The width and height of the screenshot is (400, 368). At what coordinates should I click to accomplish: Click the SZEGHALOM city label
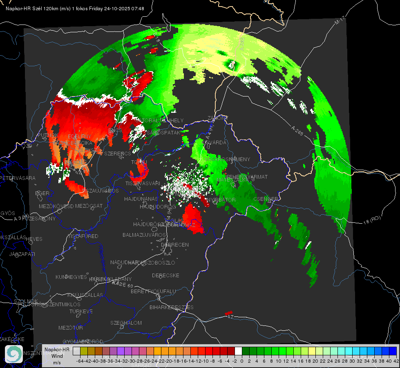point(126,323)
